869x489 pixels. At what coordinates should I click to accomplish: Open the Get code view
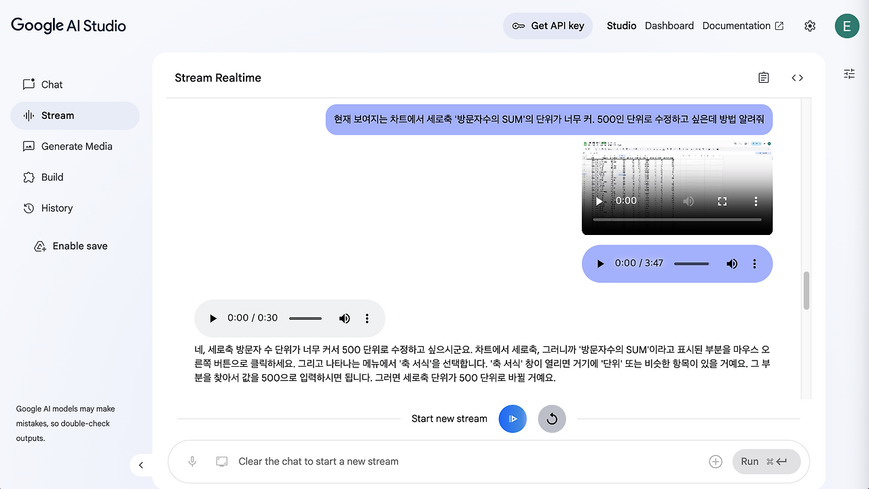pos(797,77)
